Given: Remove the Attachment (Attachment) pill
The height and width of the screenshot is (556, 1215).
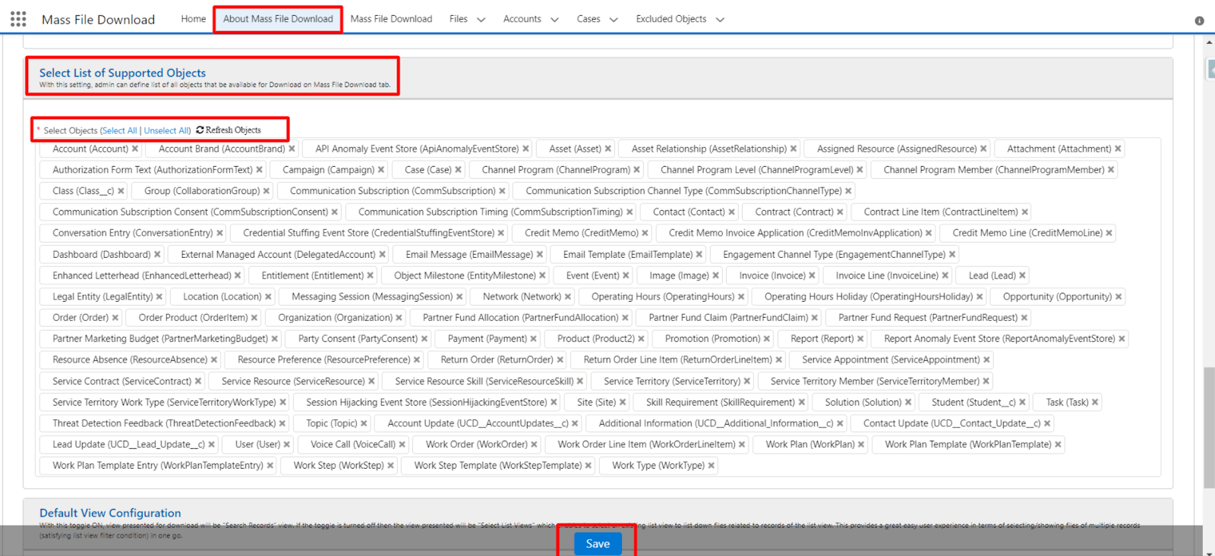Looking at the screenshot, I should pos(1118,149).
